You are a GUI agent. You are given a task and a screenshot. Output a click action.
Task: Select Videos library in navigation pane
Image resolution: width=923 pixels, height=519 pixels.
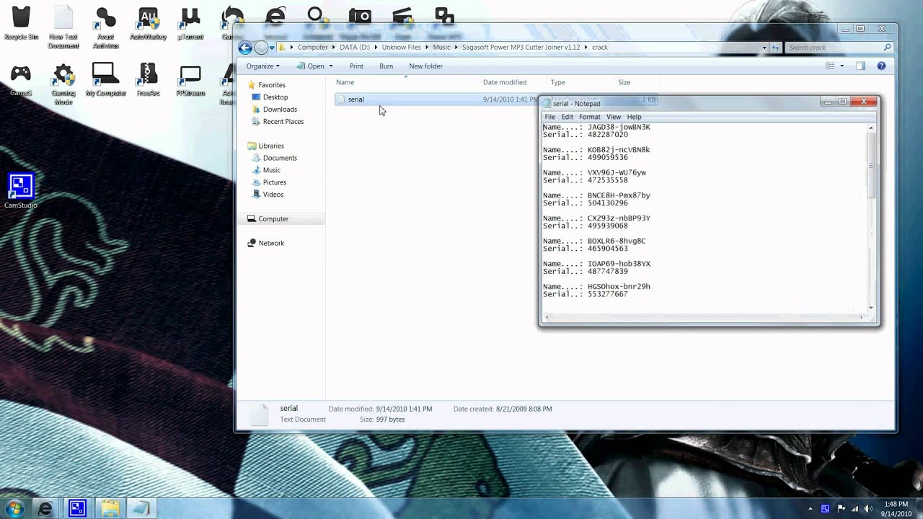273,195
